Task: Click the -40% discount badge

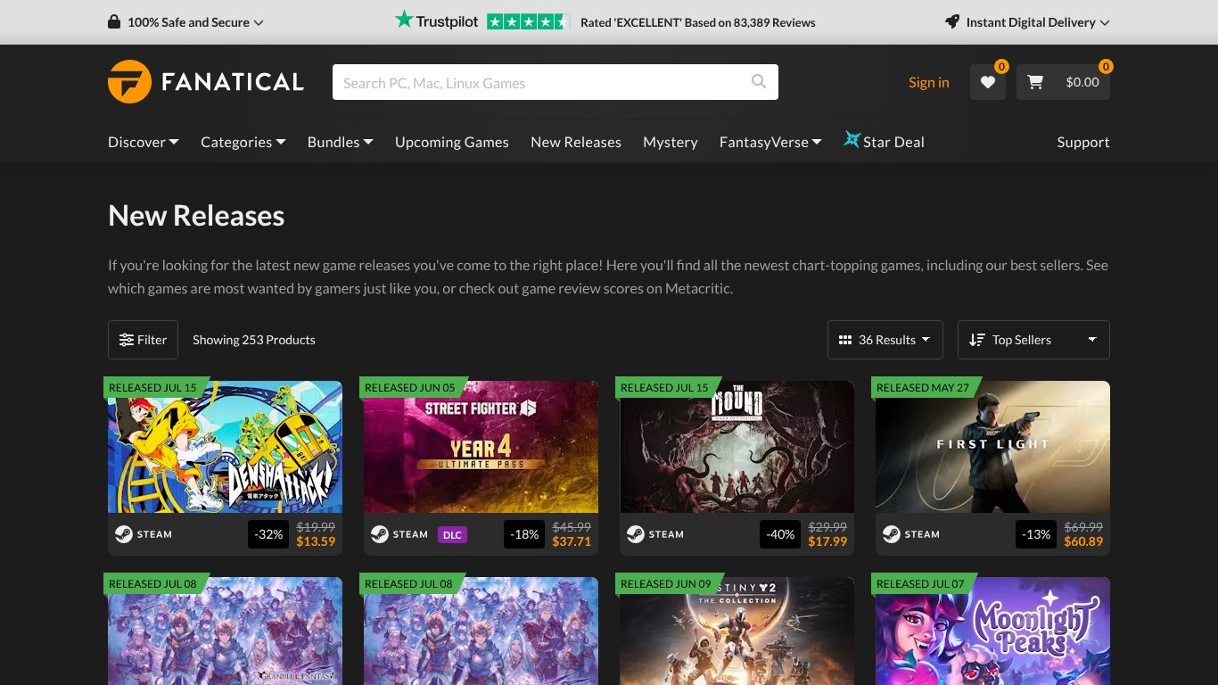Action: pyautogui.click(x=781, y=534)
